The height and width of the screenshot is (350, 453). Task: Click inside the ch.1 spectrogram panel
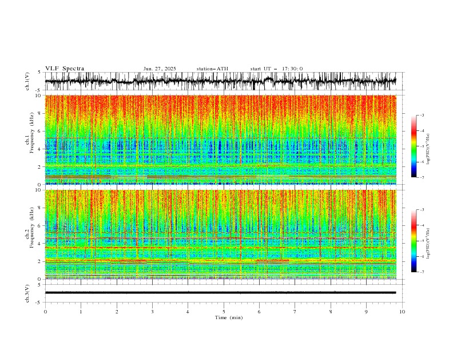(220, 140)
